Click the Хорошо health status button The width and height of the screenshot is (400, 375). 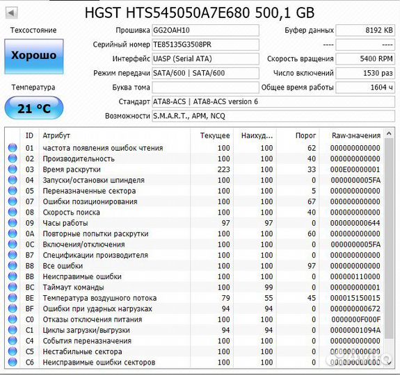34,56
